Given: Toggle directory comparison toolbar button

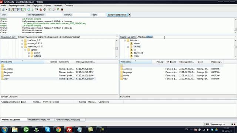Looking at the screenshot, I should (x=54, y=10).
